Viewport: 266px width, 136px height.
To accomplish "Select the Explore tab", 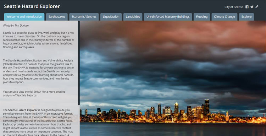I will [246, 17].
